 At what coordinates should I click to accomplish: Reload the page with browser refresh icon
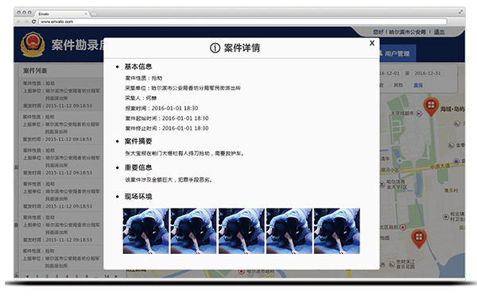33,21
